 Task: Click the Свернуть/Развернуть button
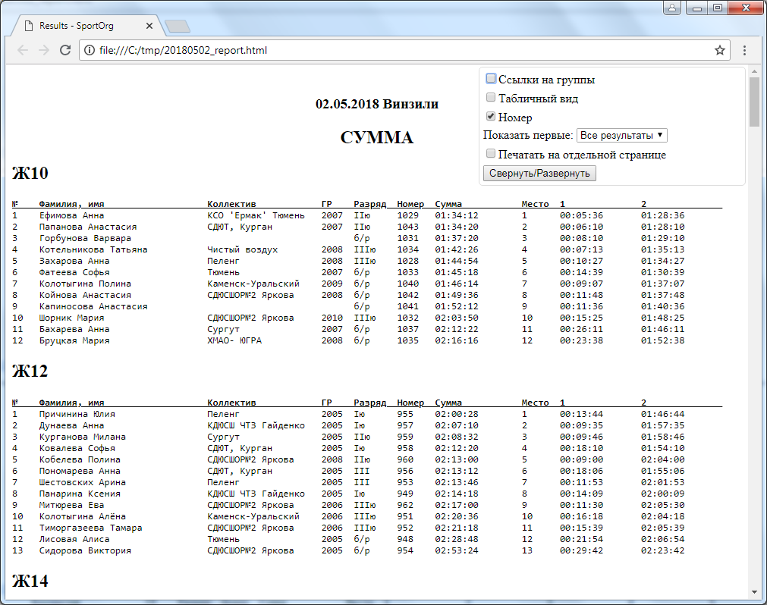tap(539, 174)
